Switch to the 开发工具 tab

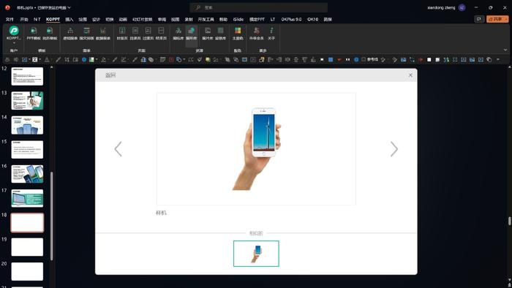pyautogui.click(x=206, y=19)
